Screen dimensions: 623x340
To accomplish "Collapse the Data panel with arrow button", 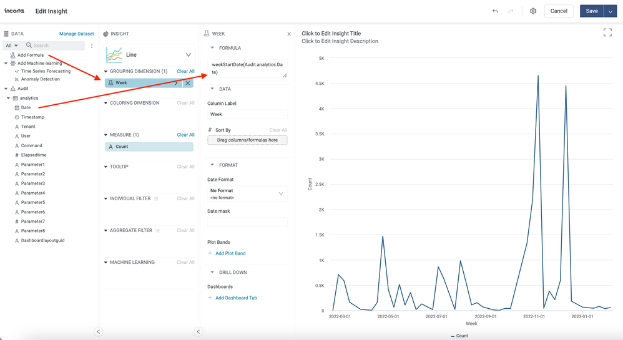I will 98,332.
